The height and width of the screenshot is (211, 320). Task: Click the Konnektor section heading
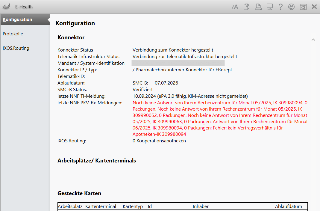coord(71,37)
